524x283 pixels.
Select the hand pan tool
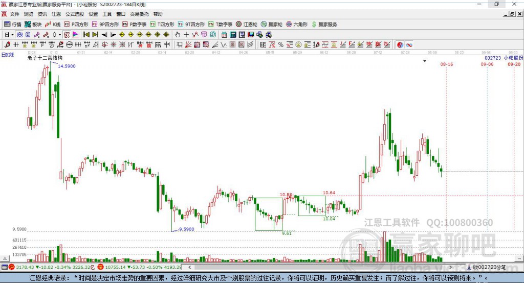click(178, 35)
